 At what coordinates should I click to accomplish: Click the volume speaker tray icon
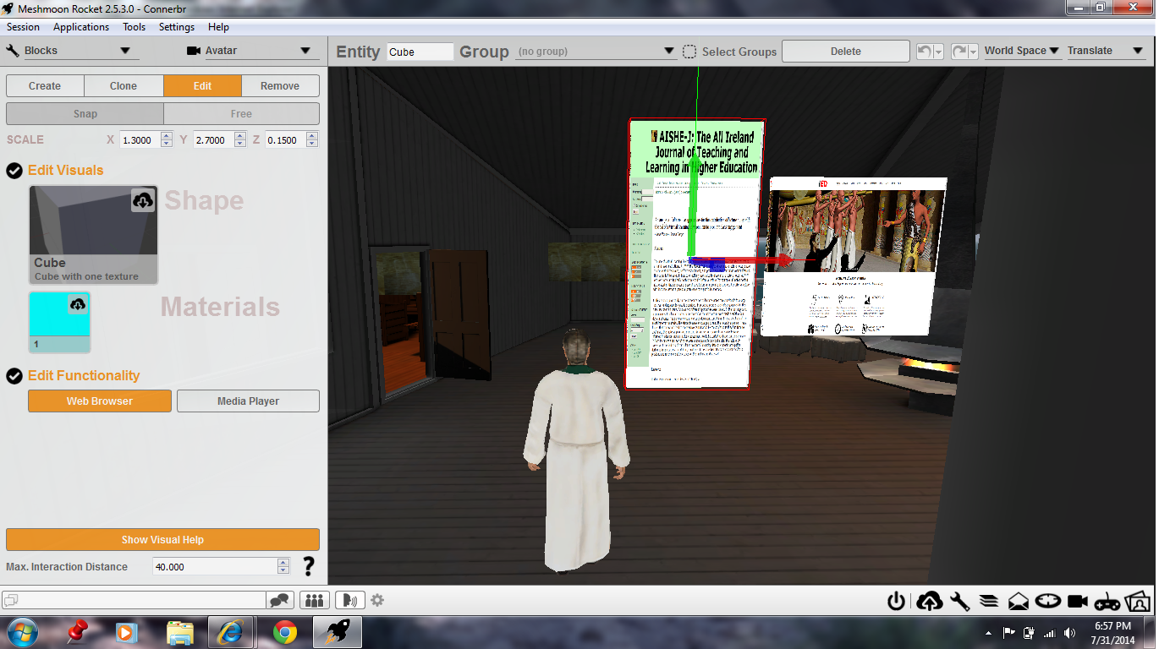click(x=1070, y=633)
